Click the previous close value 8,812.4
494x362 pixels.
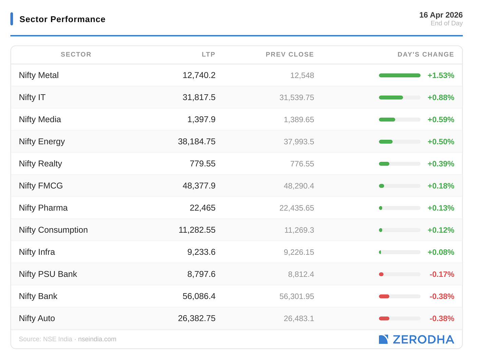[301, 274]
